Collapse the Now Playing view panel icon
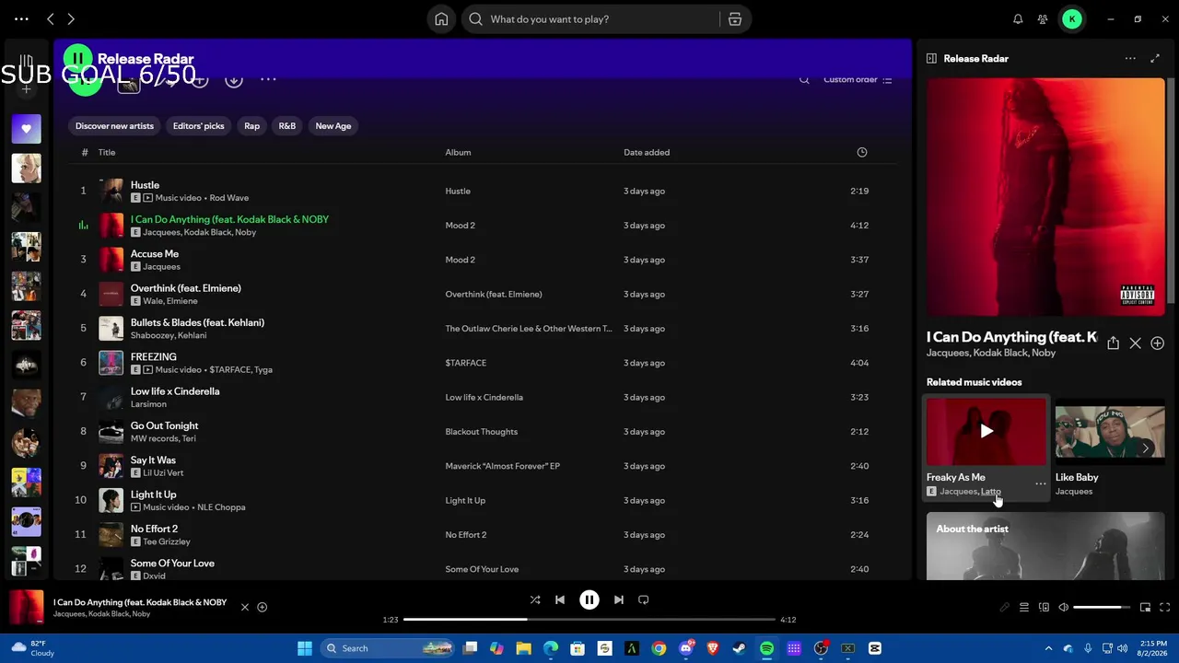Viewport: 1179px width, 663px height. [931, 59]
